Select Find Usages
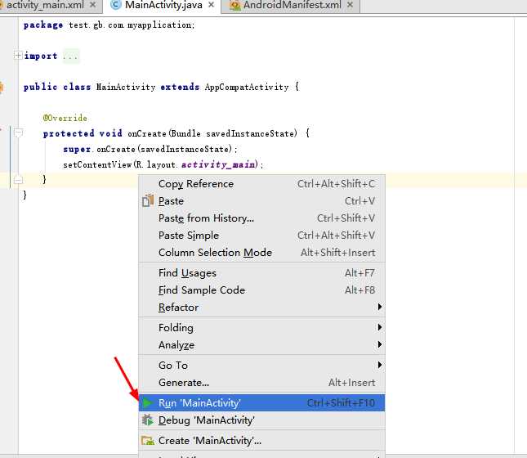The width and height of the screenshot is (527, 458). pos(261,273)
